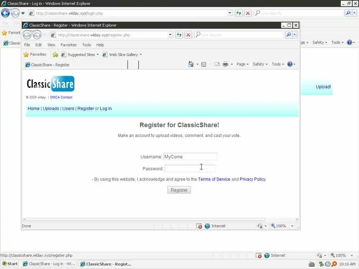Click Password input field

(x=190, y=168)
